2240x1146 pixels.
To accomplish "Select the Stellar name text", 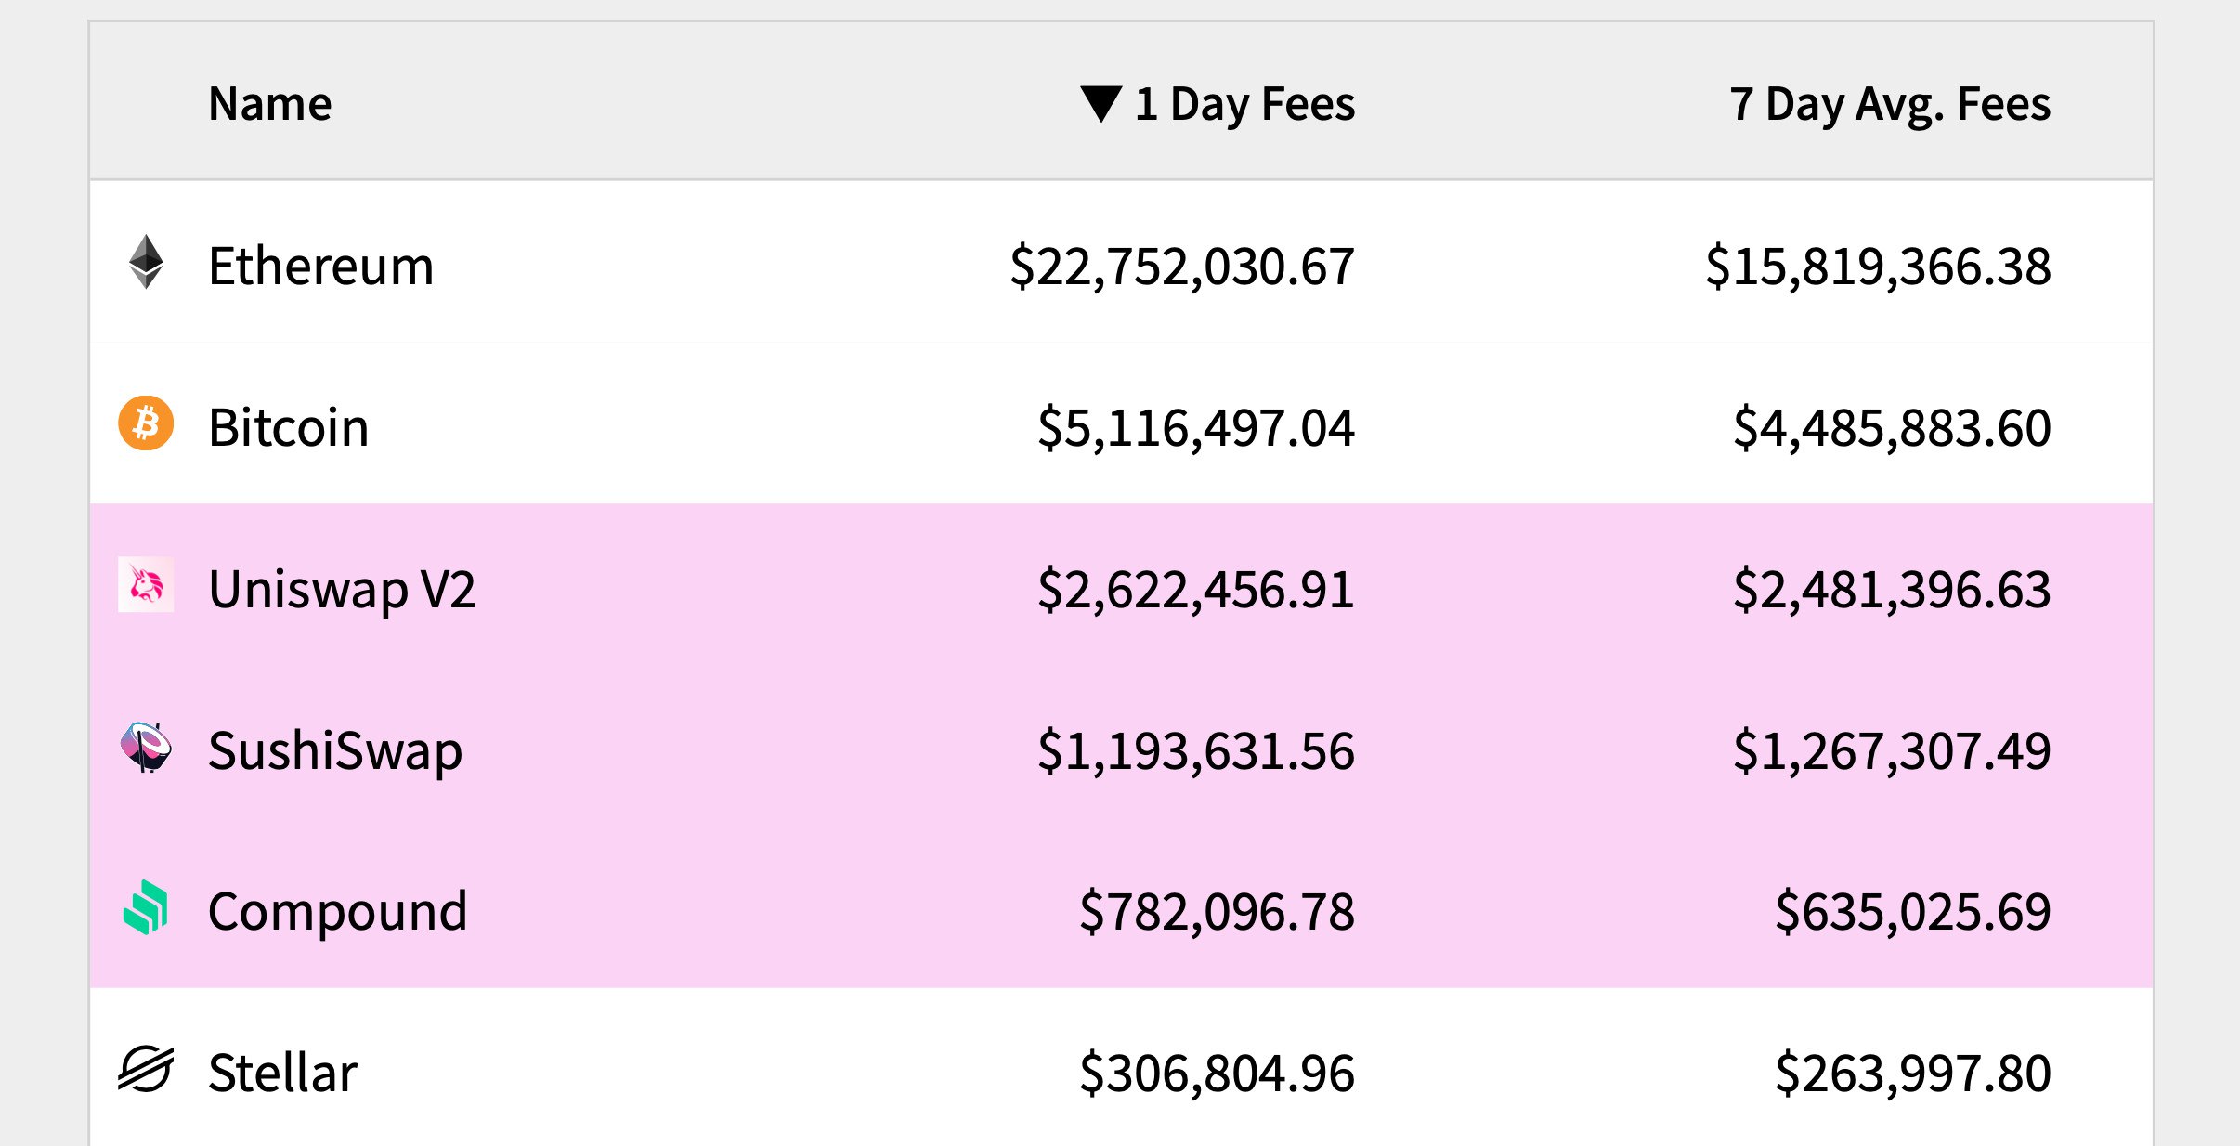I will 283,1073.
